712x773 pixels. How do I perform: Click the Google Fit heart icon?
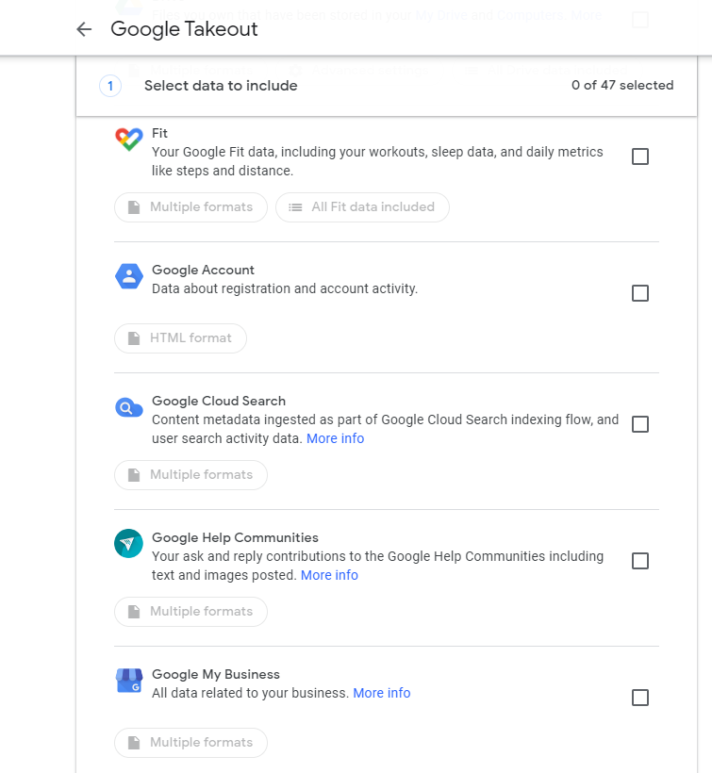[128, 140]
